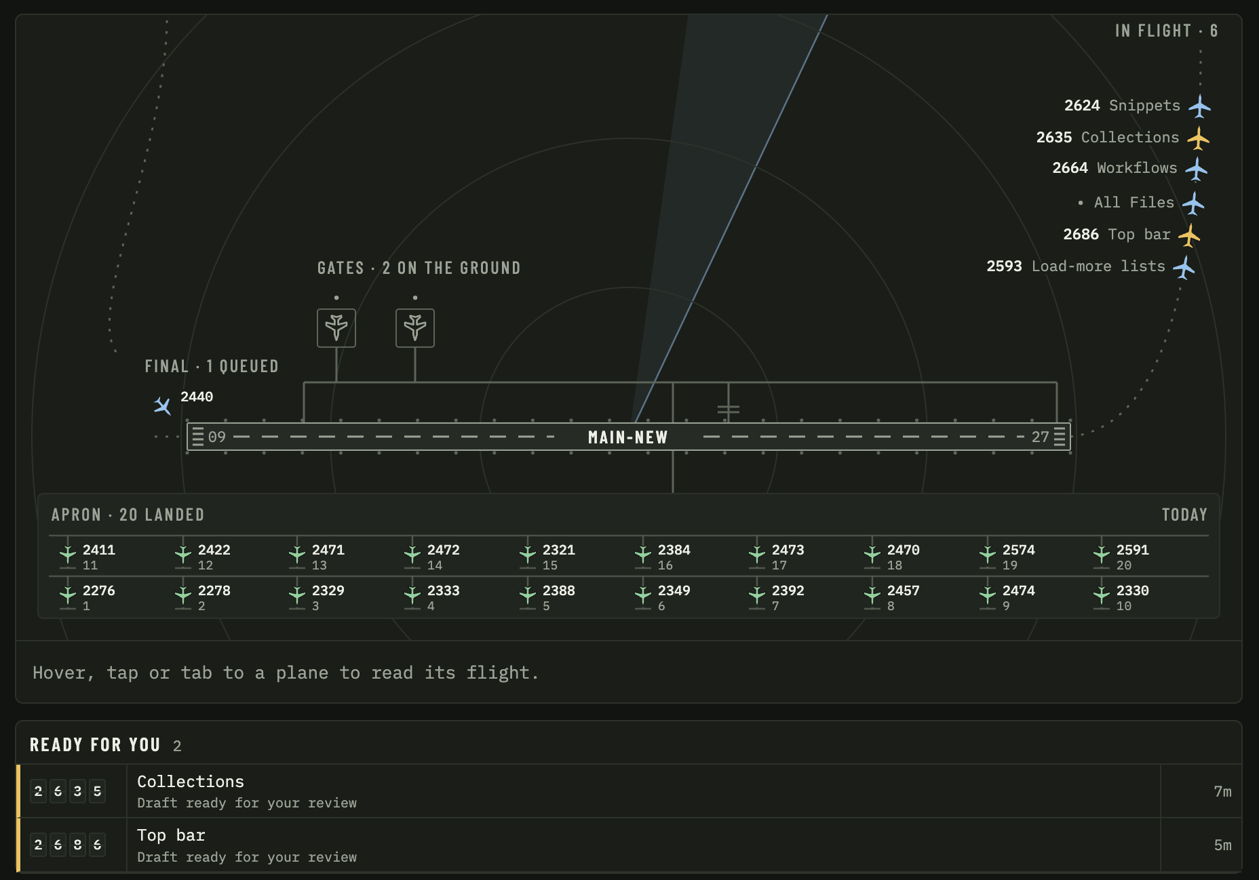Select the yellow plane icon for 2635 Collections

(x=1199, y=138)
